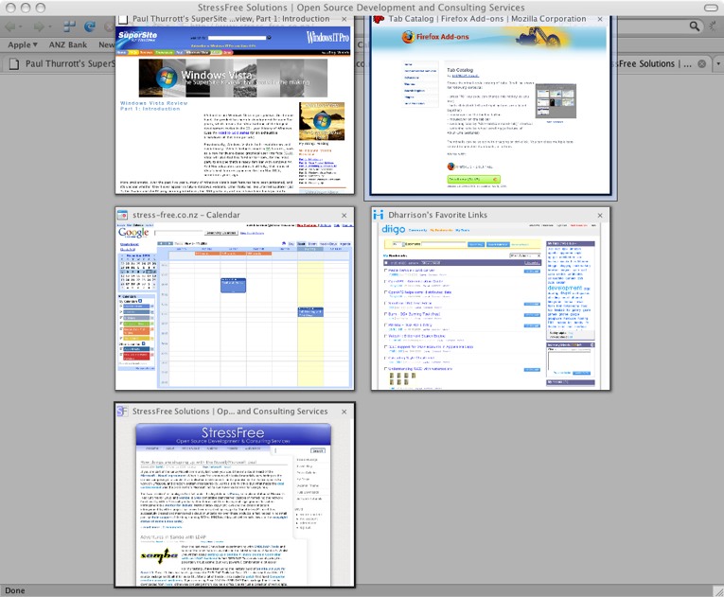Click the page icon on Paul Thurrott's tab
724x597 pixels.
tap(14, 63)
